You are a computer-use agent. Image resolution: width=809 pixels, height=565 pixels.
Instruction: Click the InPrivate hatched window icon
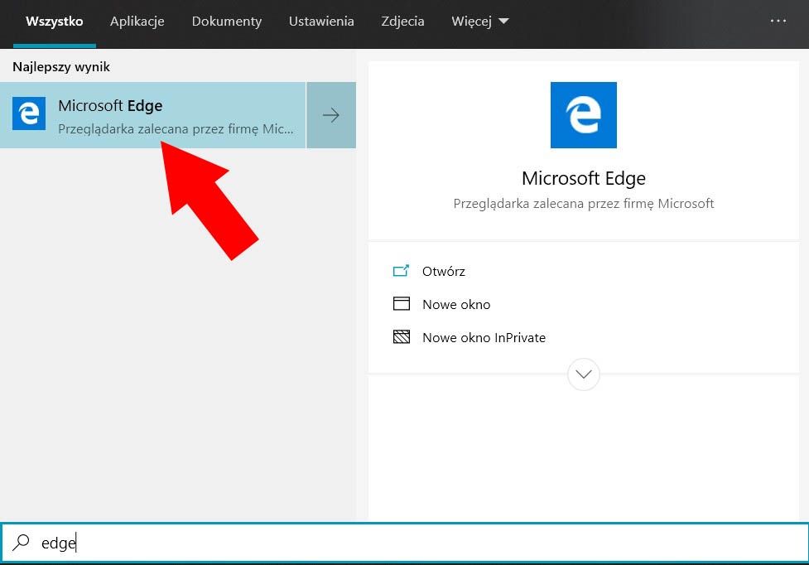[402, 337]
